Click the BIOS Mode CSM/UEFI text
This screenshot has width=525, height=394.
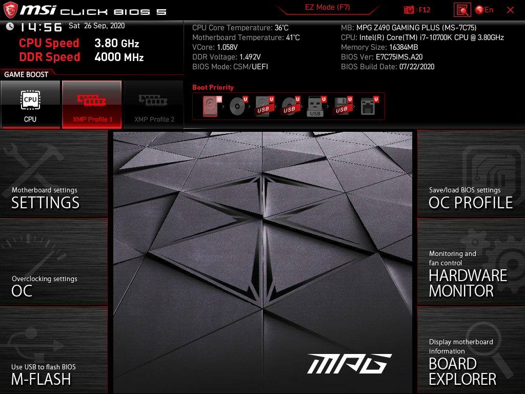pos(230,67)
